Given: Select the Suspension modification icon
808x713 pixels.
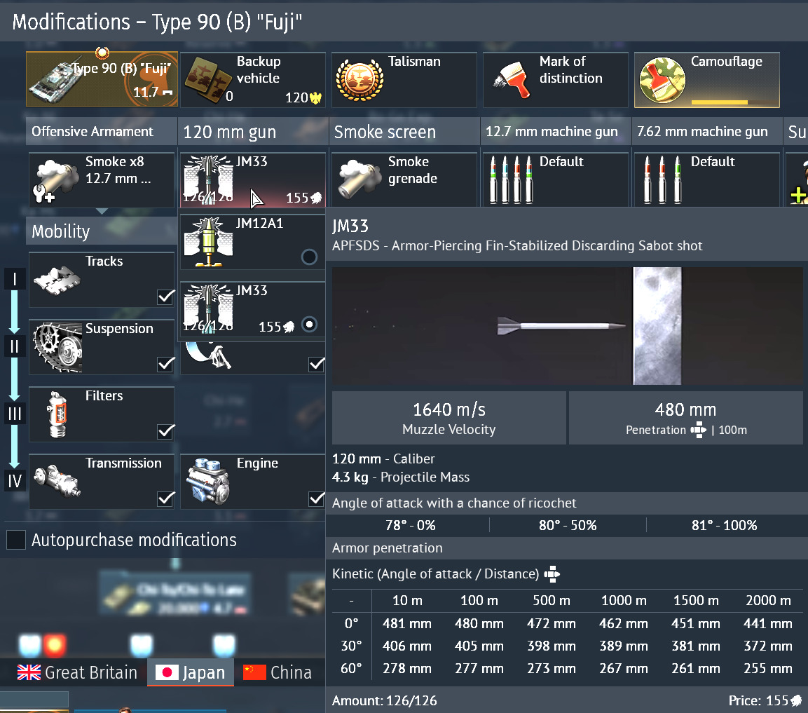Looking at the screenshot, I should click(57, 347).
